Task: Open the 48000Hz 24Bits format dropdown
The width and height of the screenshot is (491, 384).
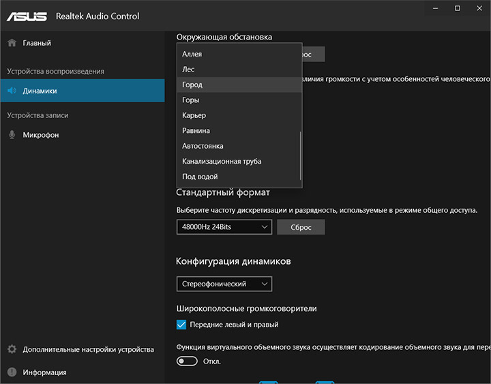Action: [x=224, y=227]
